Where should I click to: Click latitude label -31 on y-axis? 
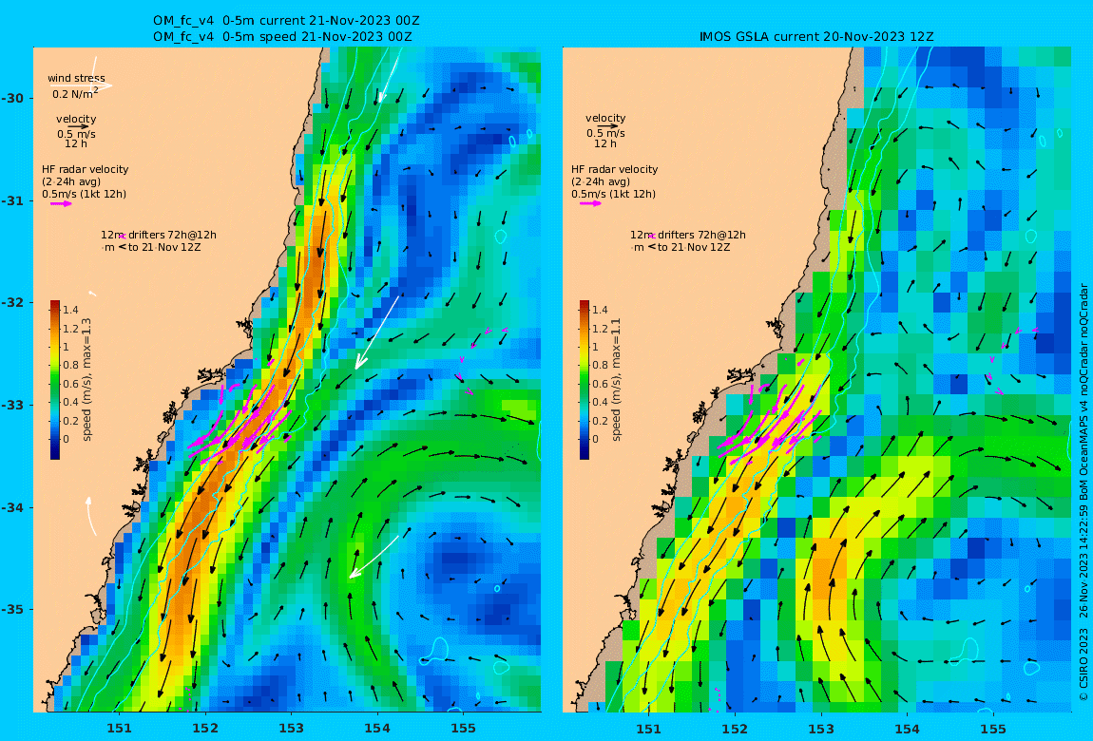(x=11, y=200)
